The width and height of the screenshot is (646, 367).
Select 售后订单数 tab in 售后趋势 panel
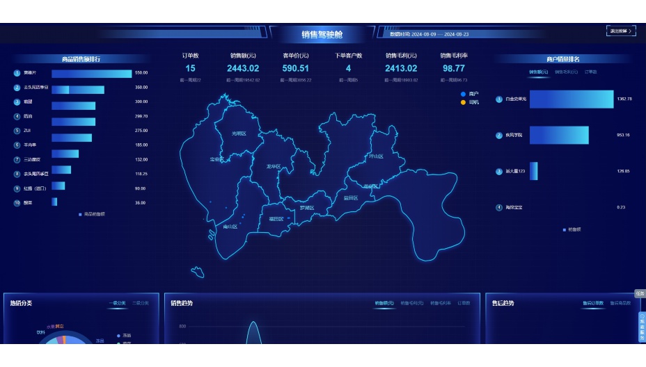click(x=593, y=303)
